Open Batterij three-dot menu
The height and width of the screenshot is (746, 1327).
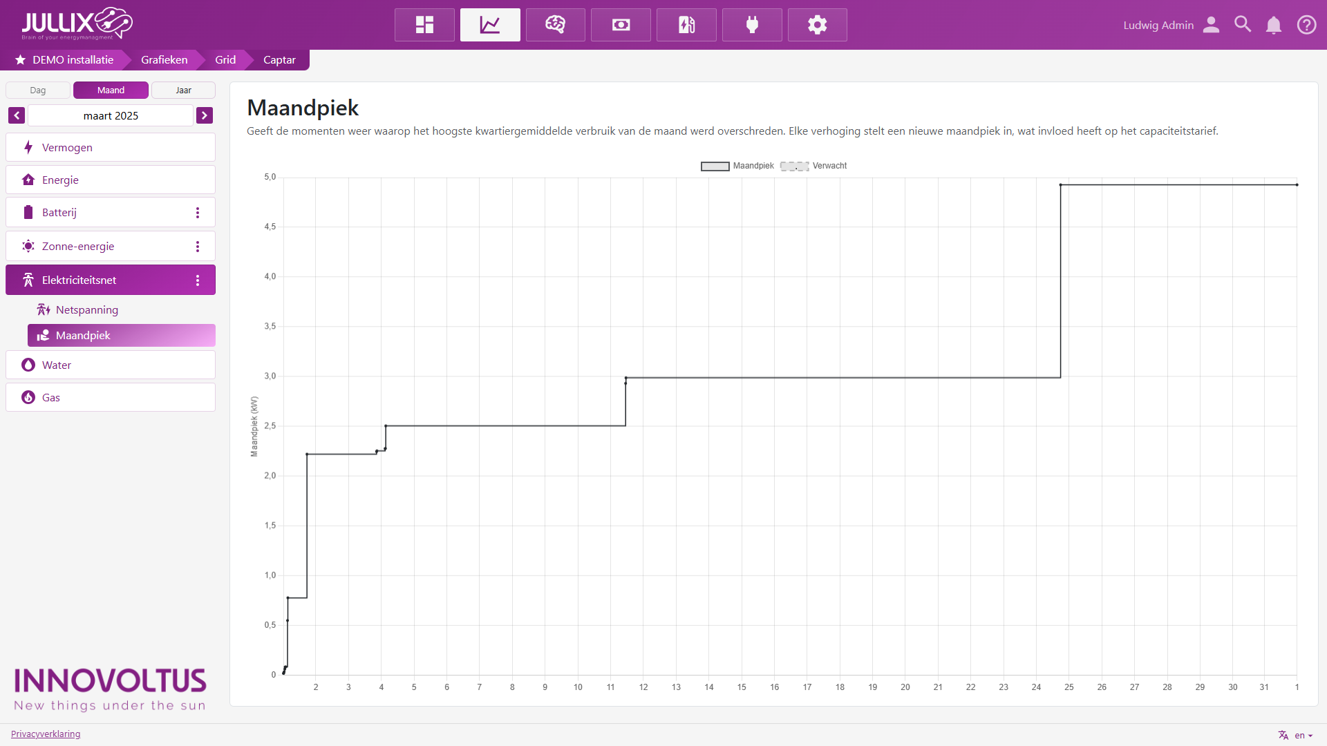point(198,213)
